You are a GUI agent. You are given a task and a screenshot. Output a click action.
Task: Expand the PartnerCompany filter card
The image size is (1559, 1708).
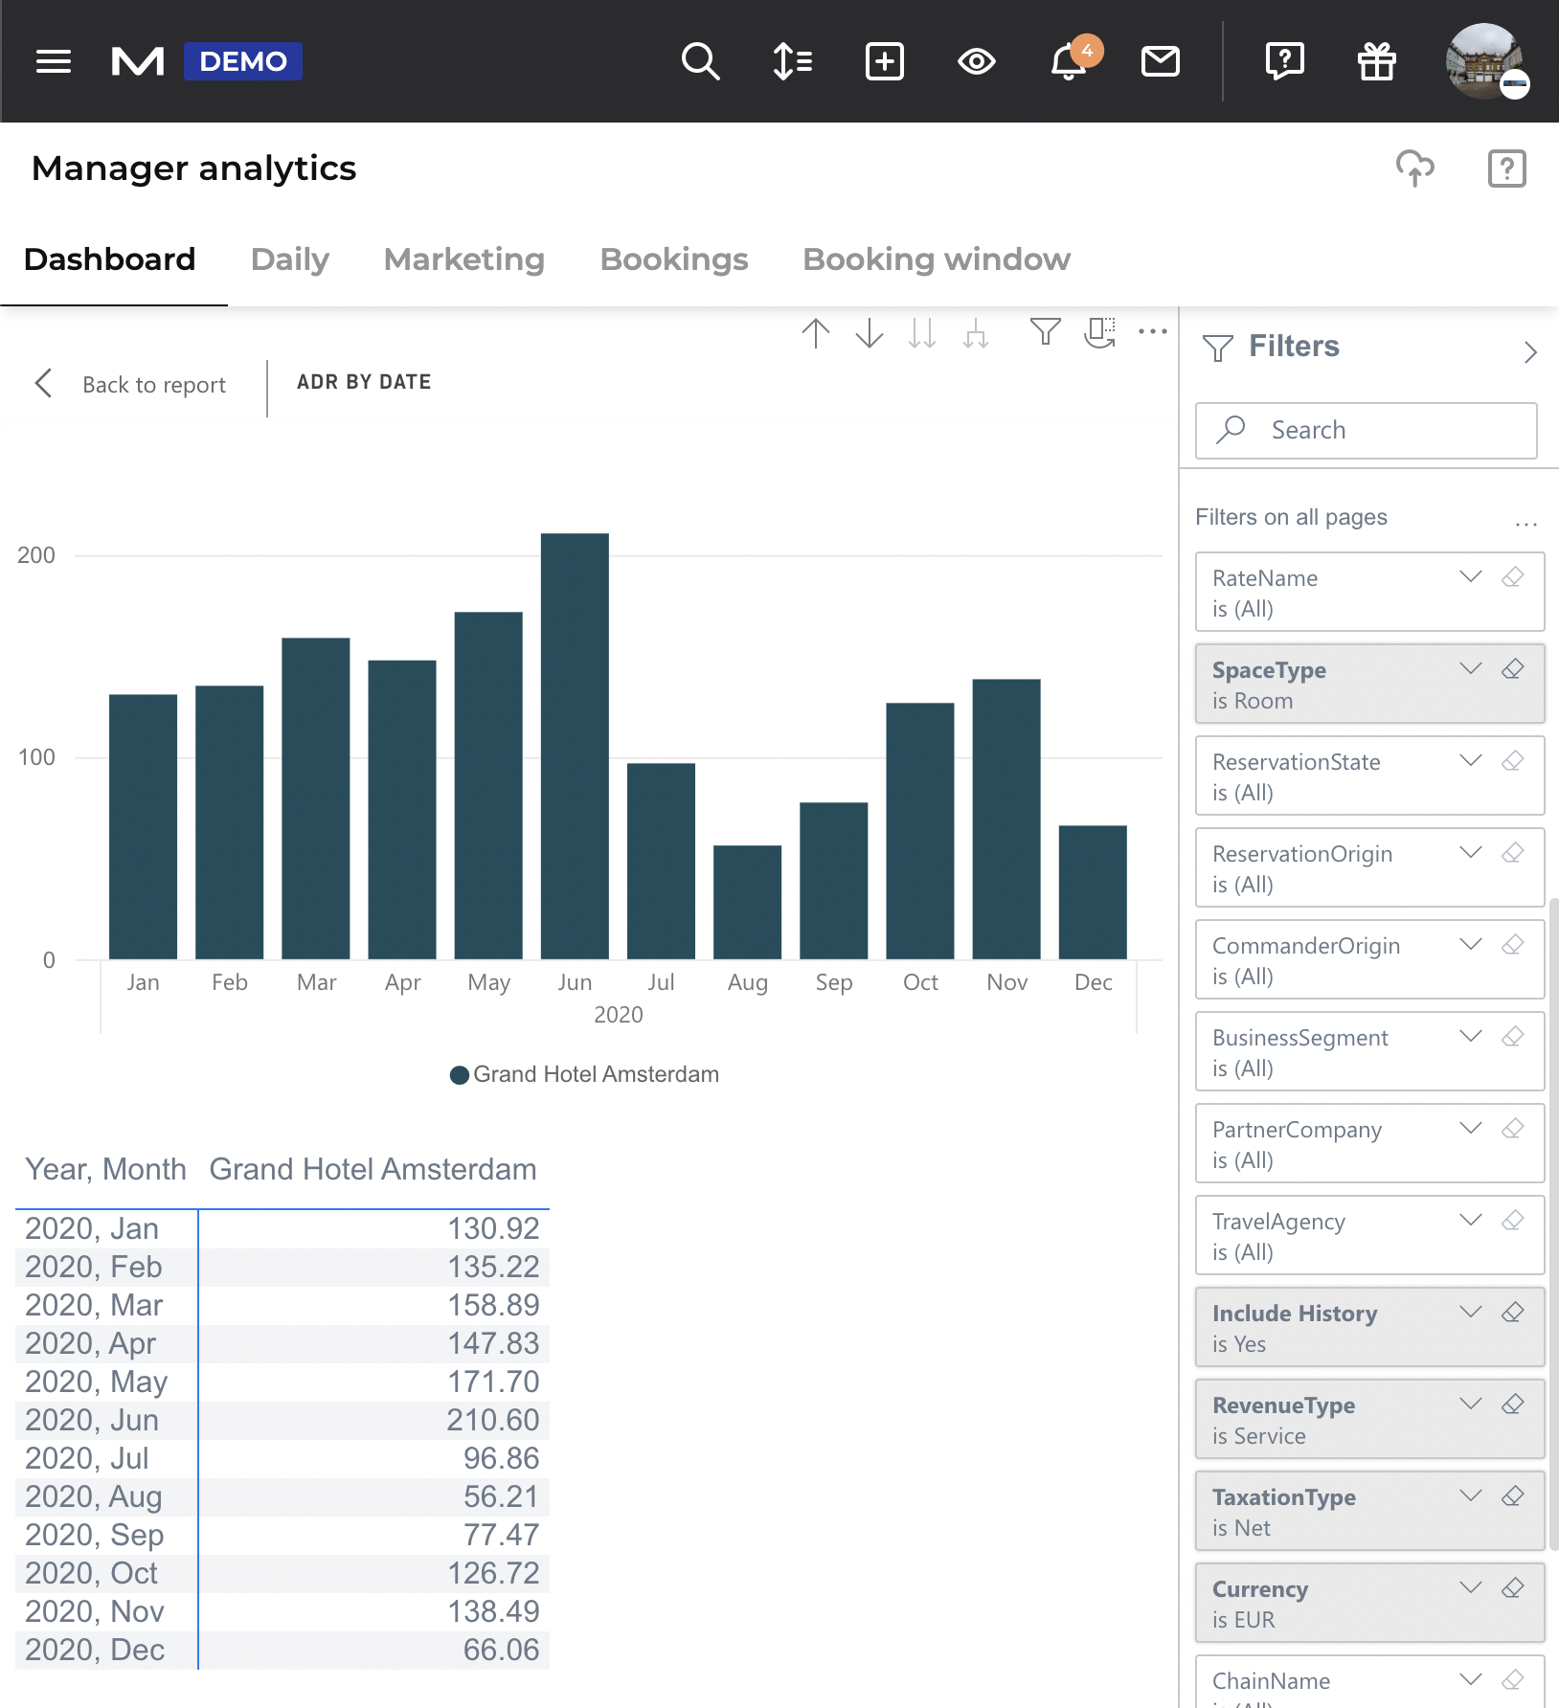coord(1471,1128)
